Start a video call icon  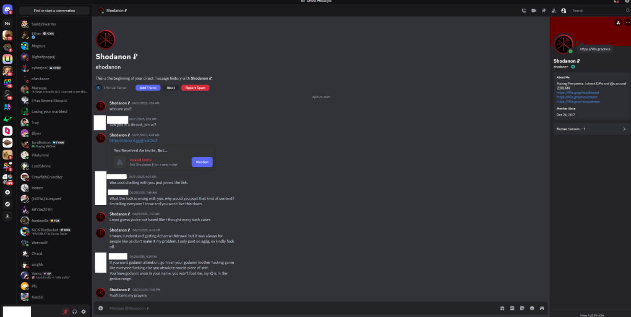(x=534, y=11)
